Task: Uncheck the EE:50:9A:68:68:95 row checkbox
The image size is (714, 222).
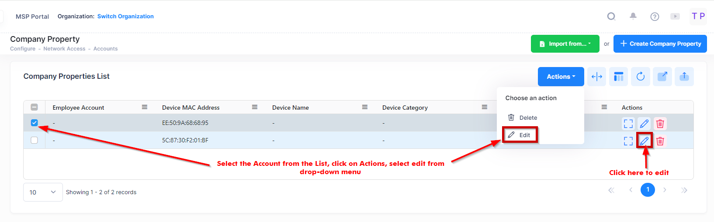Action: coord(35,123)
